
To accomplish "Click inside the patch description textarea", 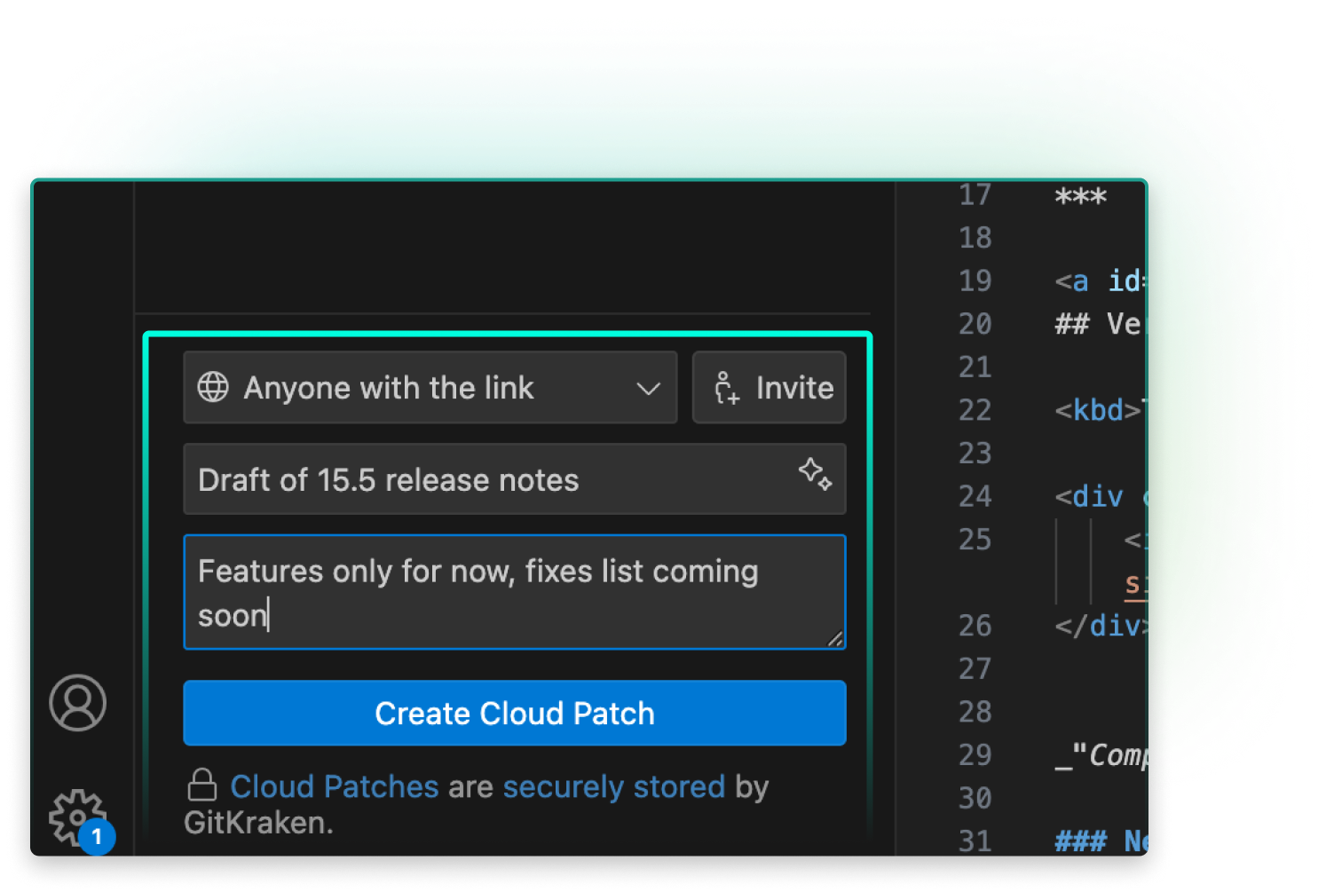I will pyautogui.click(x=514, y=592).
